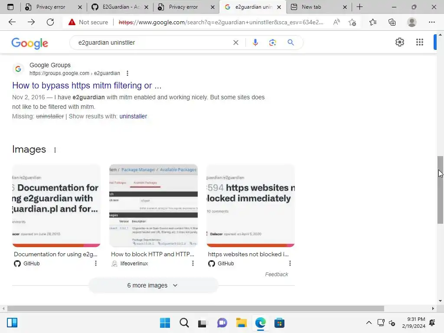Clear the Google search box

[235, 42]
